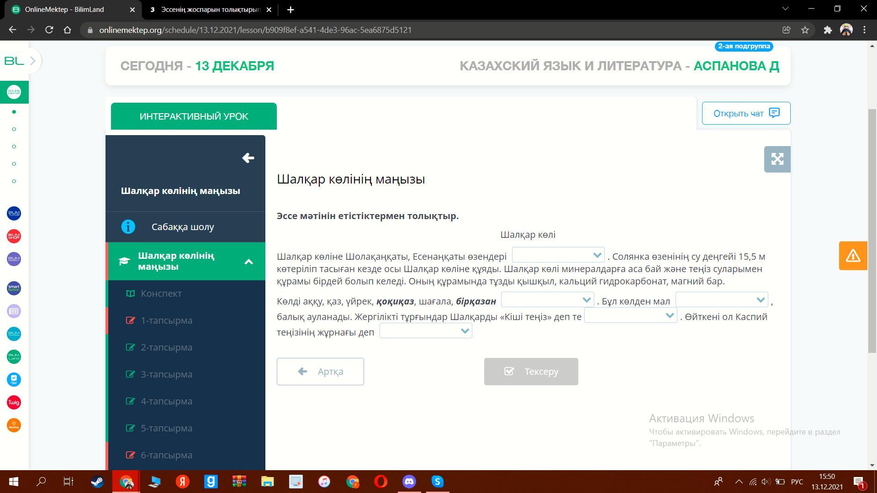Open the Конспект sidebar item
877x493 pixels.
161,294
